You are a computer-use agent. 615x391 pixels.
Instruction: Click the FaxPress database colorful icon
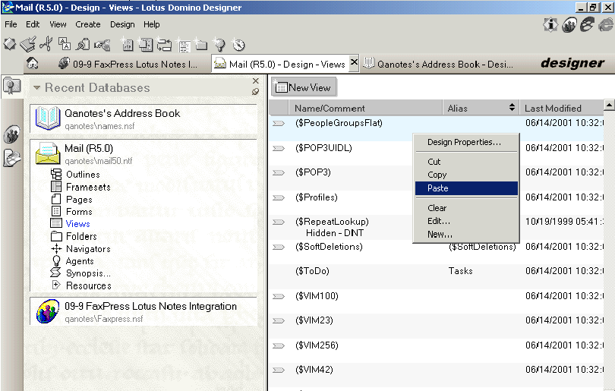click(x=48, y=311)
